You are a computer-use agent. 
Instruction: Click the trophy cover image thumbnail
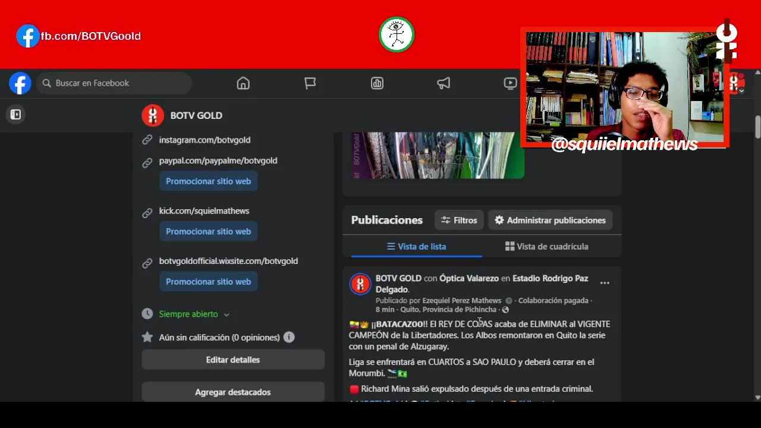[438, 155]
